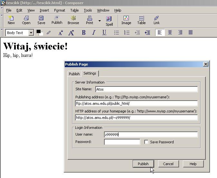
Task: Close the Publish Page dialog with X
Action: tap(206, 64)
